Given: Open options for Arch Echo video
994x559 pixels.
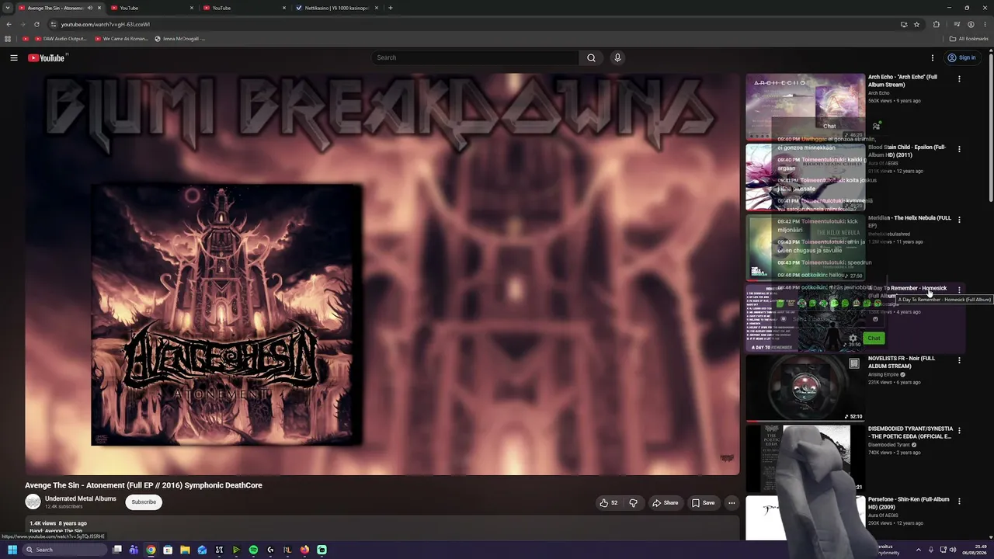Looking at the screenshot, I should 959,78.
